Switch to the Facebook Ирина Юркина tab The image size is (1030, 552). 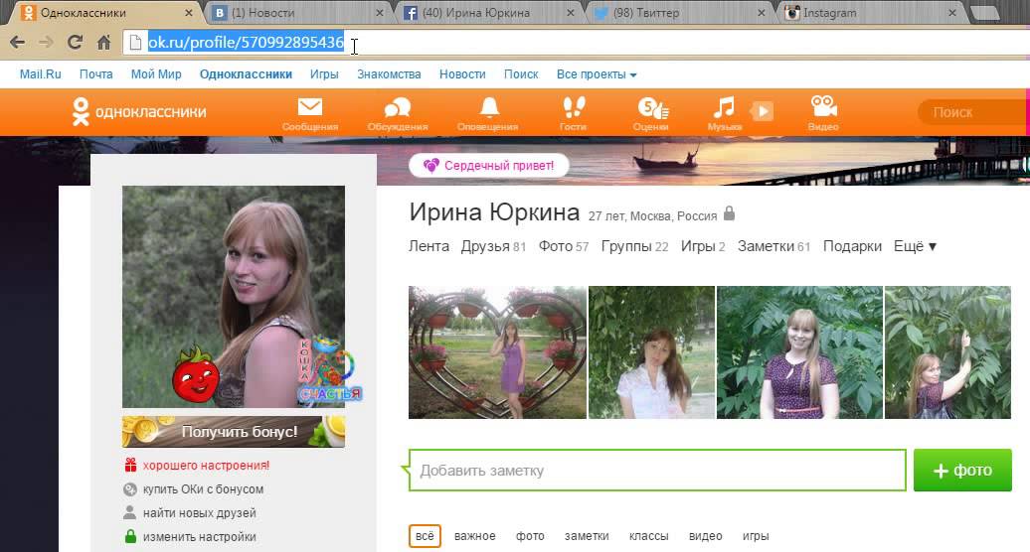486,13
